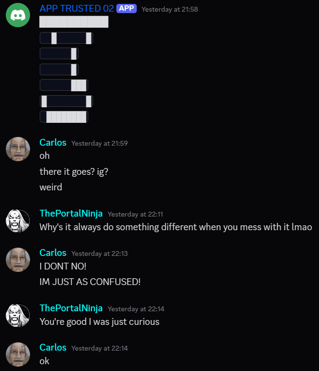319x371 pixels.
Task: Click the "there it goes? ig?" message
Action: [x=74, y=172]
